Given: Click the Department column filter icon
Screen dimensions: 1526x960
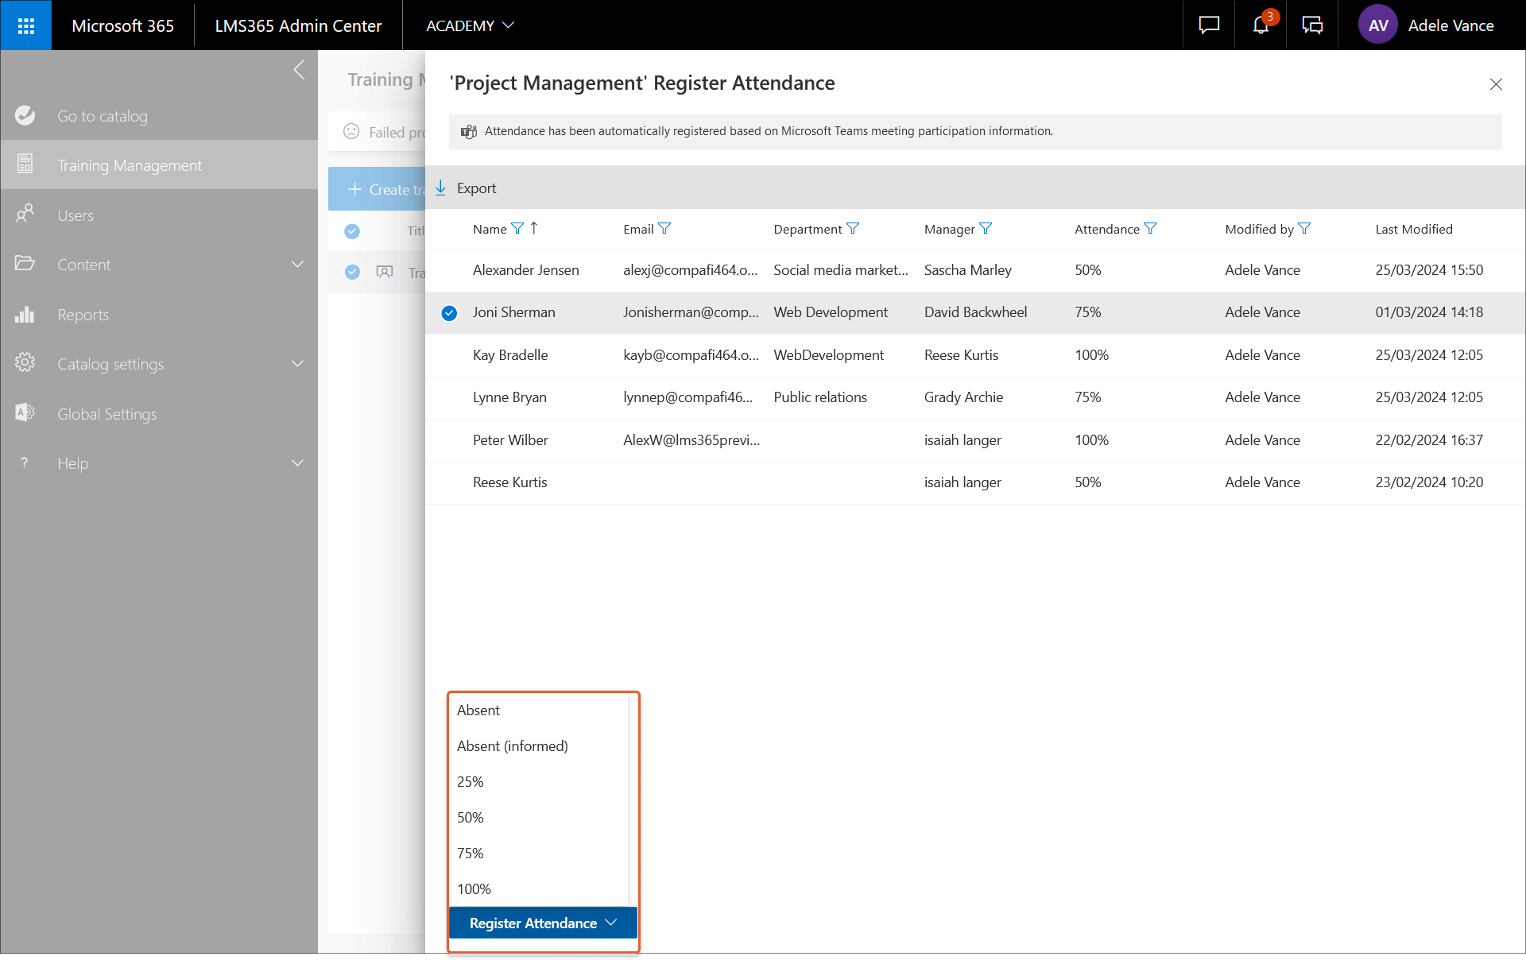Looking at the screenshot, I should (x=853, y=229).
